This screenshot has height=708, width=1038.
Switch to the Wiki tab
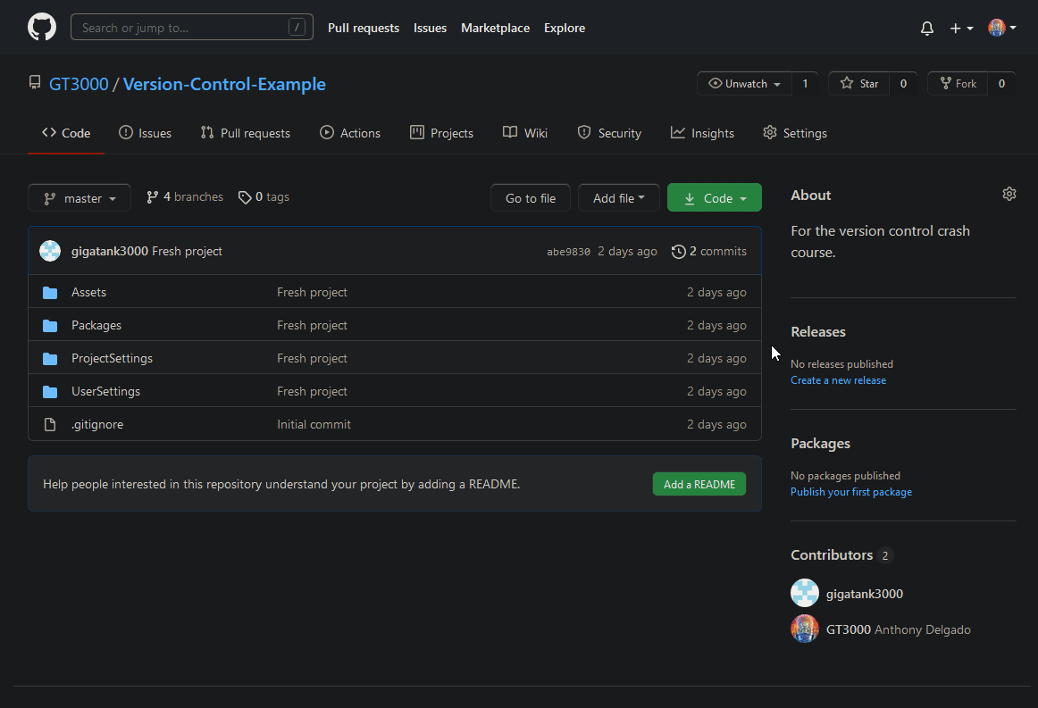coord(525,133)
